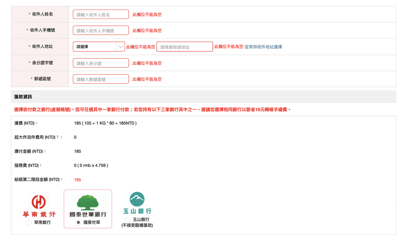Select the 國泰世華 radio button

tap(78, 223)
